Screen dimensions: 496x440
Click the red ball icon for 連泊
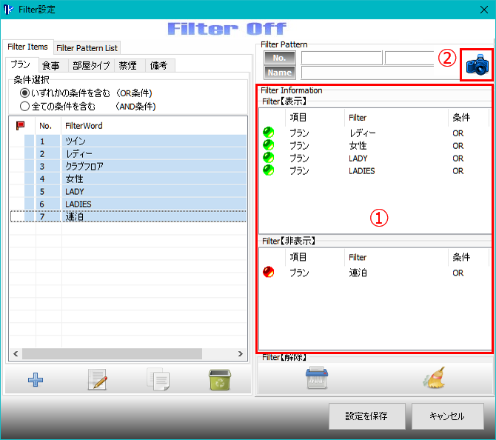[269, 273]
